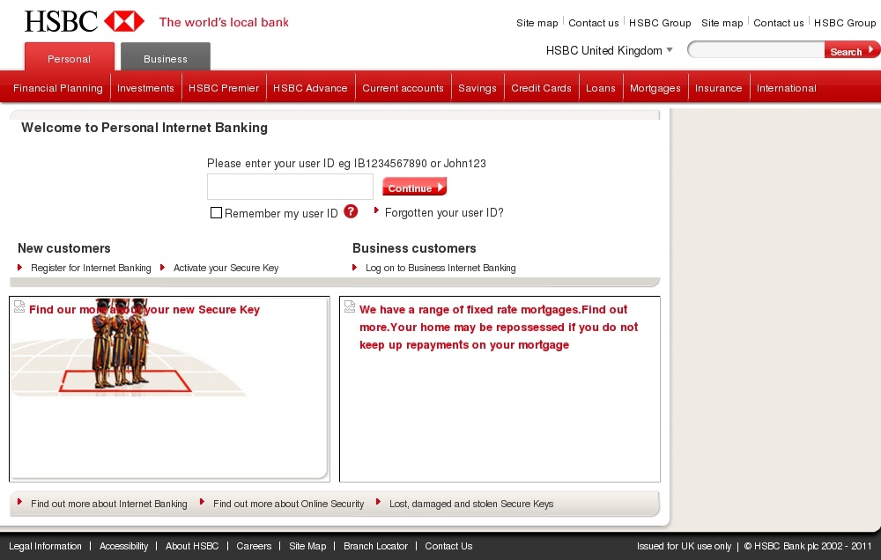This screenshot has height=560, width=881.
Task: Open first Site map link in header
Action: [x=537, y=23]
